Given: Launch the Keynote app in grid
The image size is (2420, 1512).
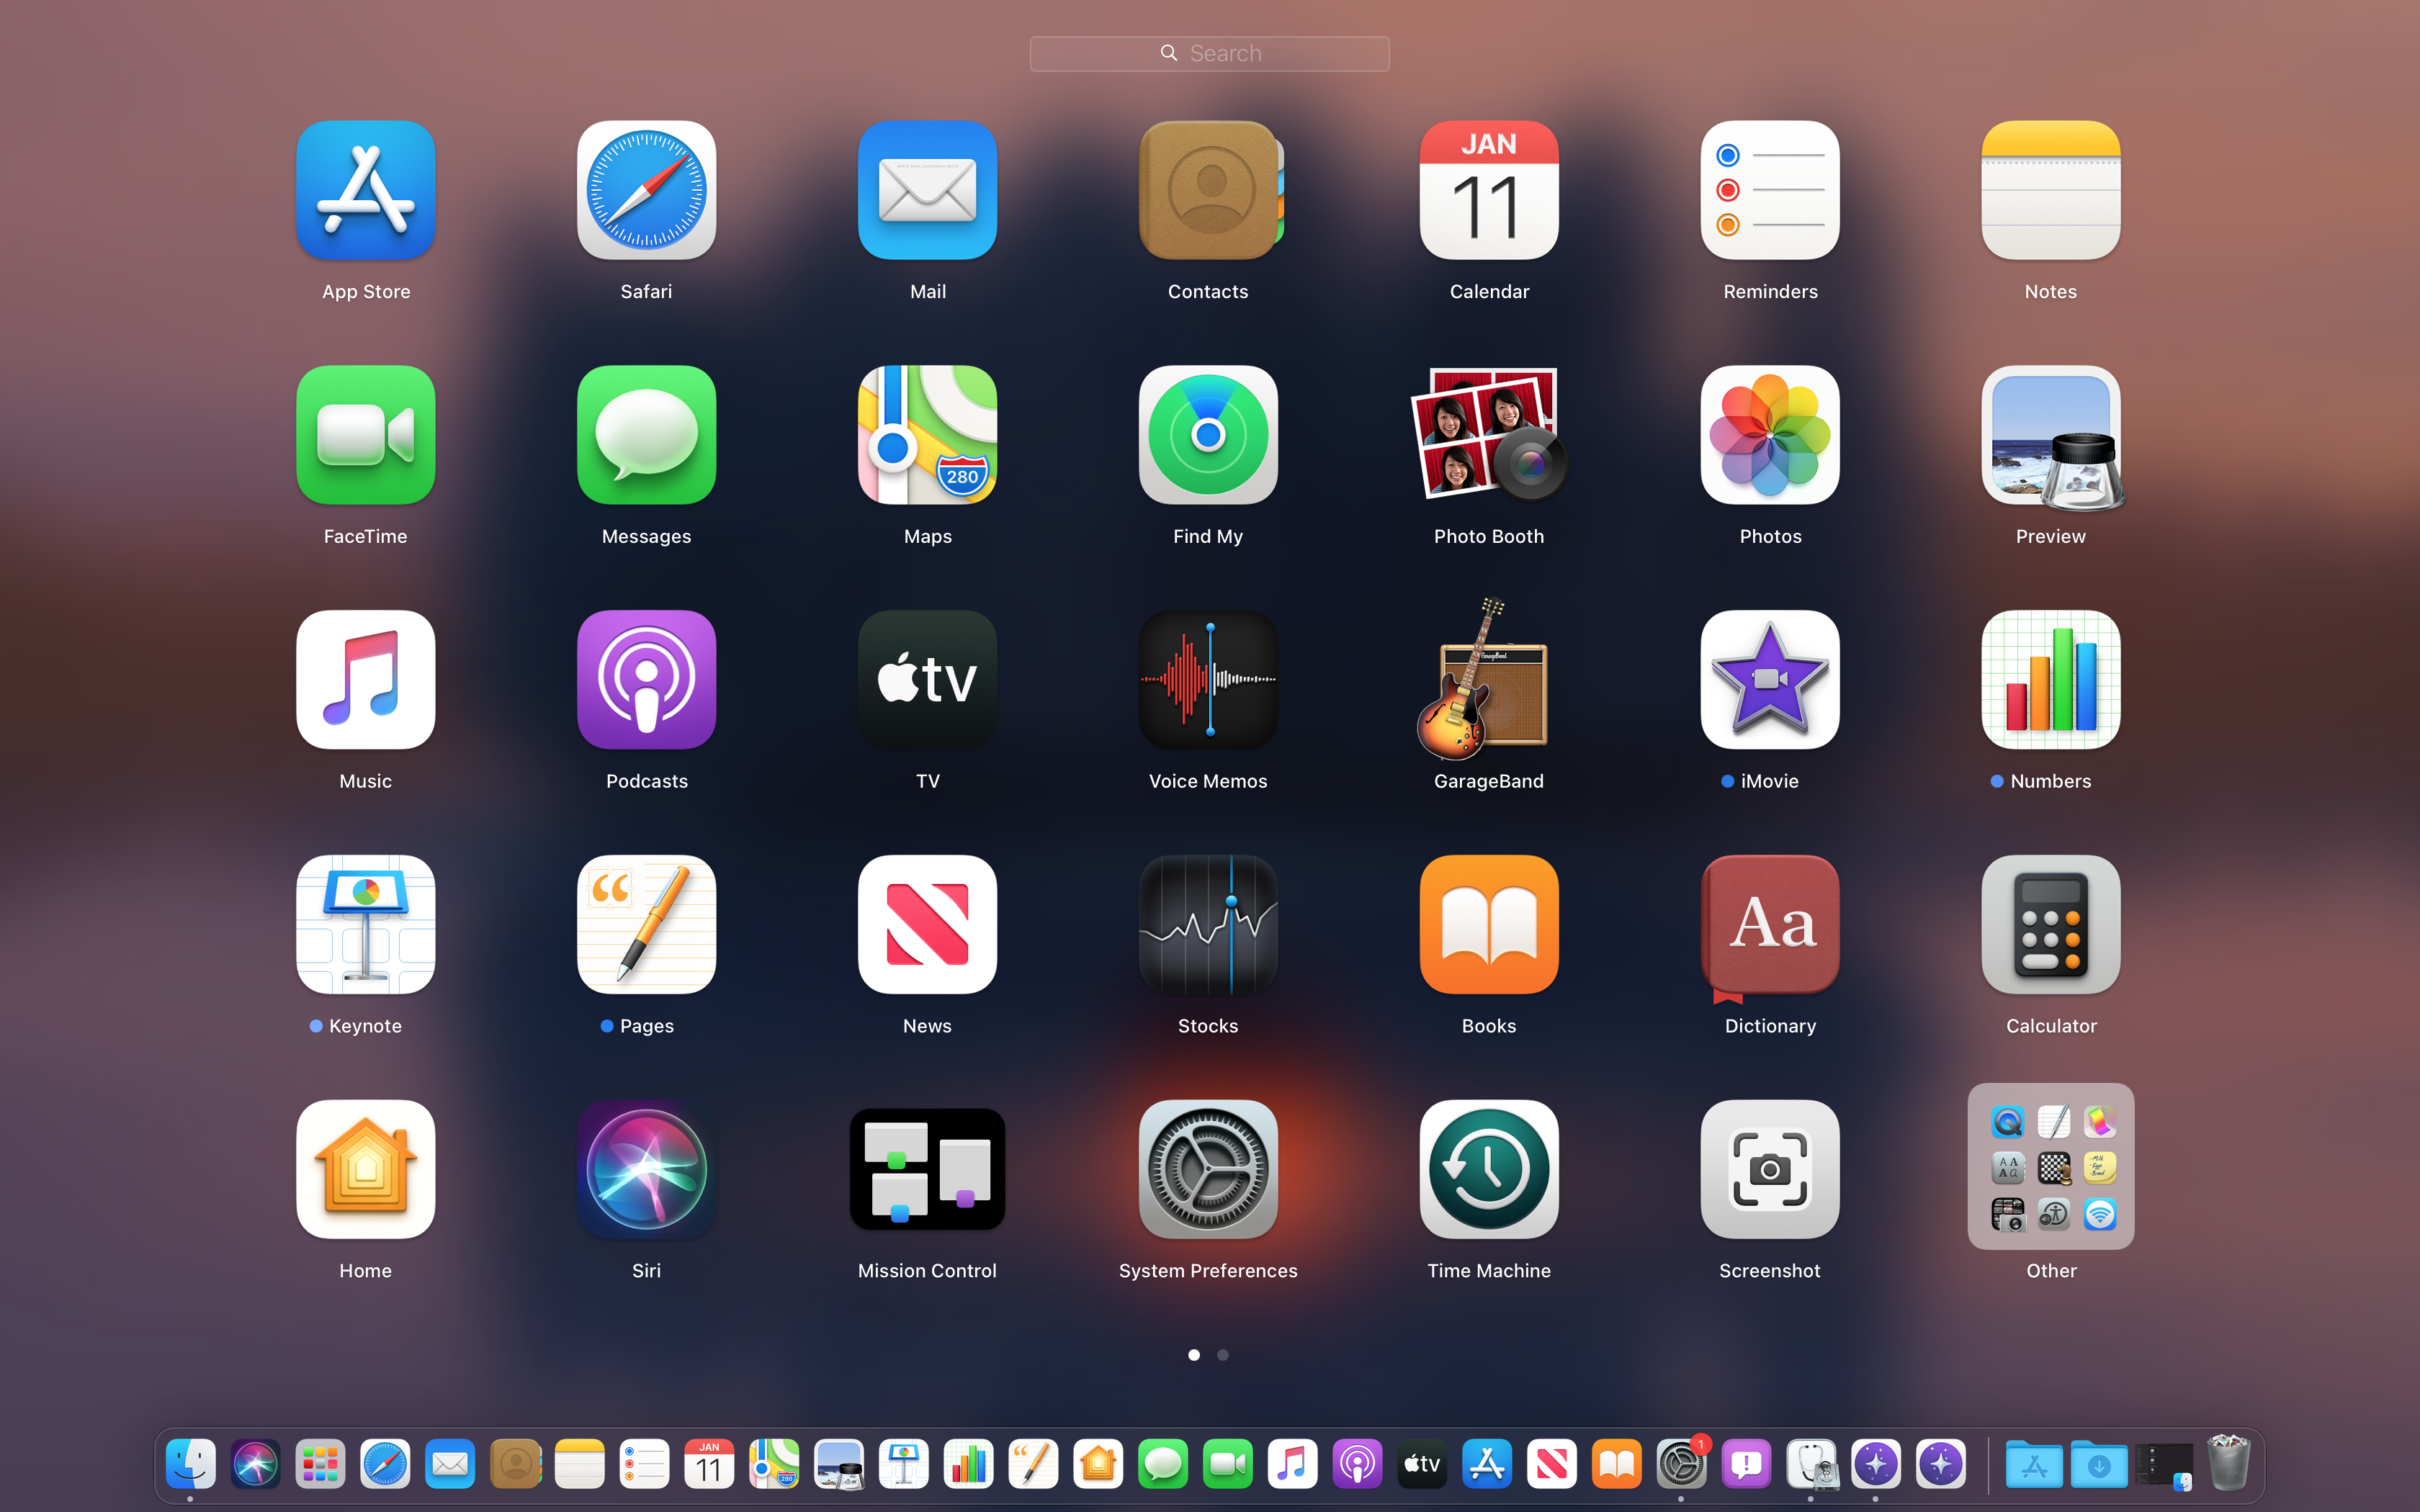Looking at the screenshot, I should pos(365,924).
